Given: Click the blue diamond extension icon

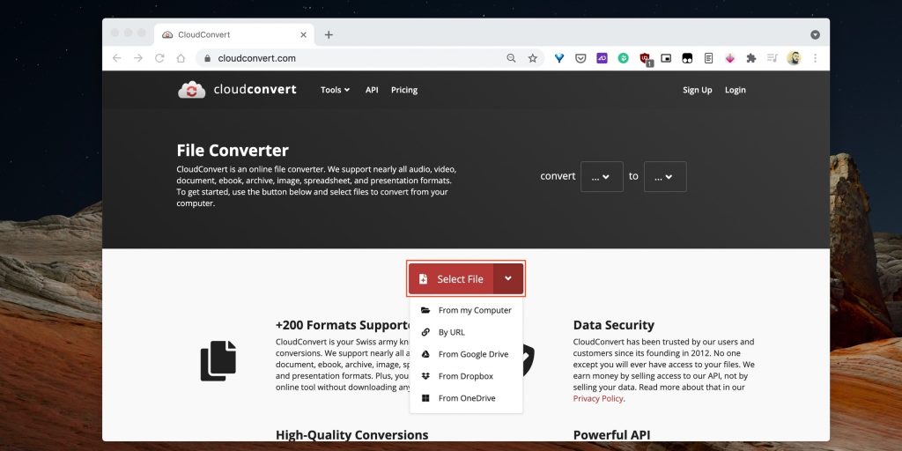Looking at the screenshot, I should (x=559, y=58).
